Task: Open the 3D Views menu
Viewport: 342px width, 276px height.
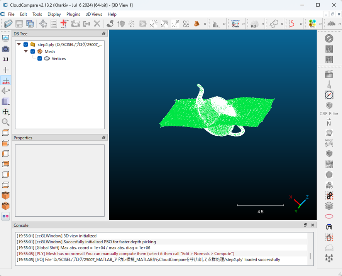Action: point(94,14)
